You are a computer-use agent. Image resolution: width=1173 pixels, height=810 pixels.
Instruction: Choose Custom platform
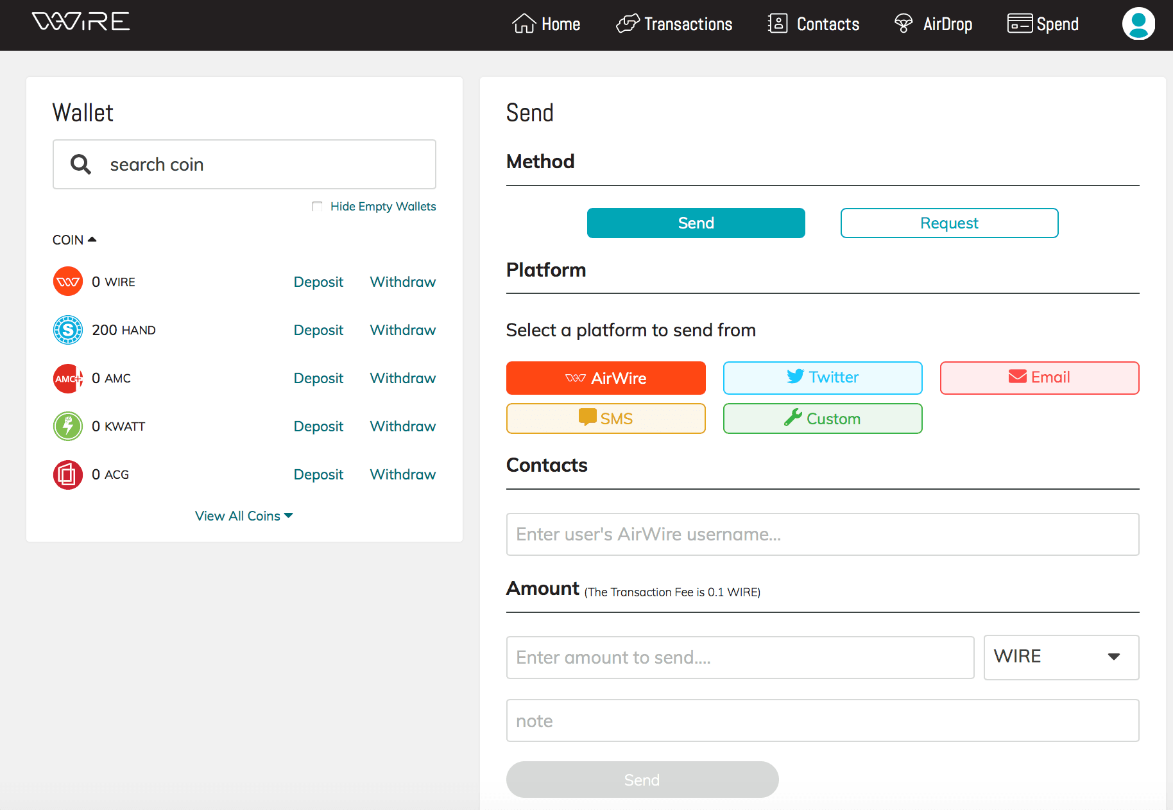point(823,418)
